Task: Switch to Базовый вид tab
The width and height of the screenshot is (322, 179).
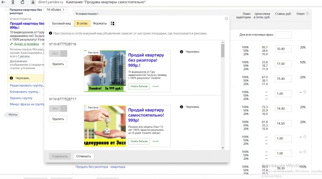Action: pyautogui.click(x=62, y=24)
